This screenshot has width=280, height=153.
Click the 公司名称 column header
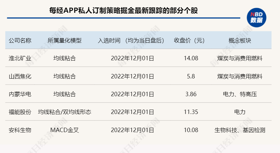point(20,40)
